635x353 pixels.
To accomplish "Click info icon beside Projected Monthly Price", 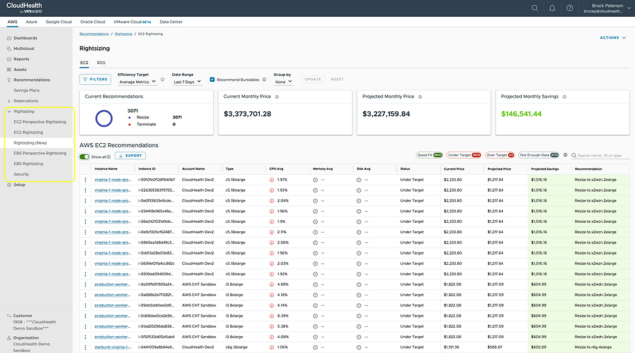I will [x=420, y=97].
